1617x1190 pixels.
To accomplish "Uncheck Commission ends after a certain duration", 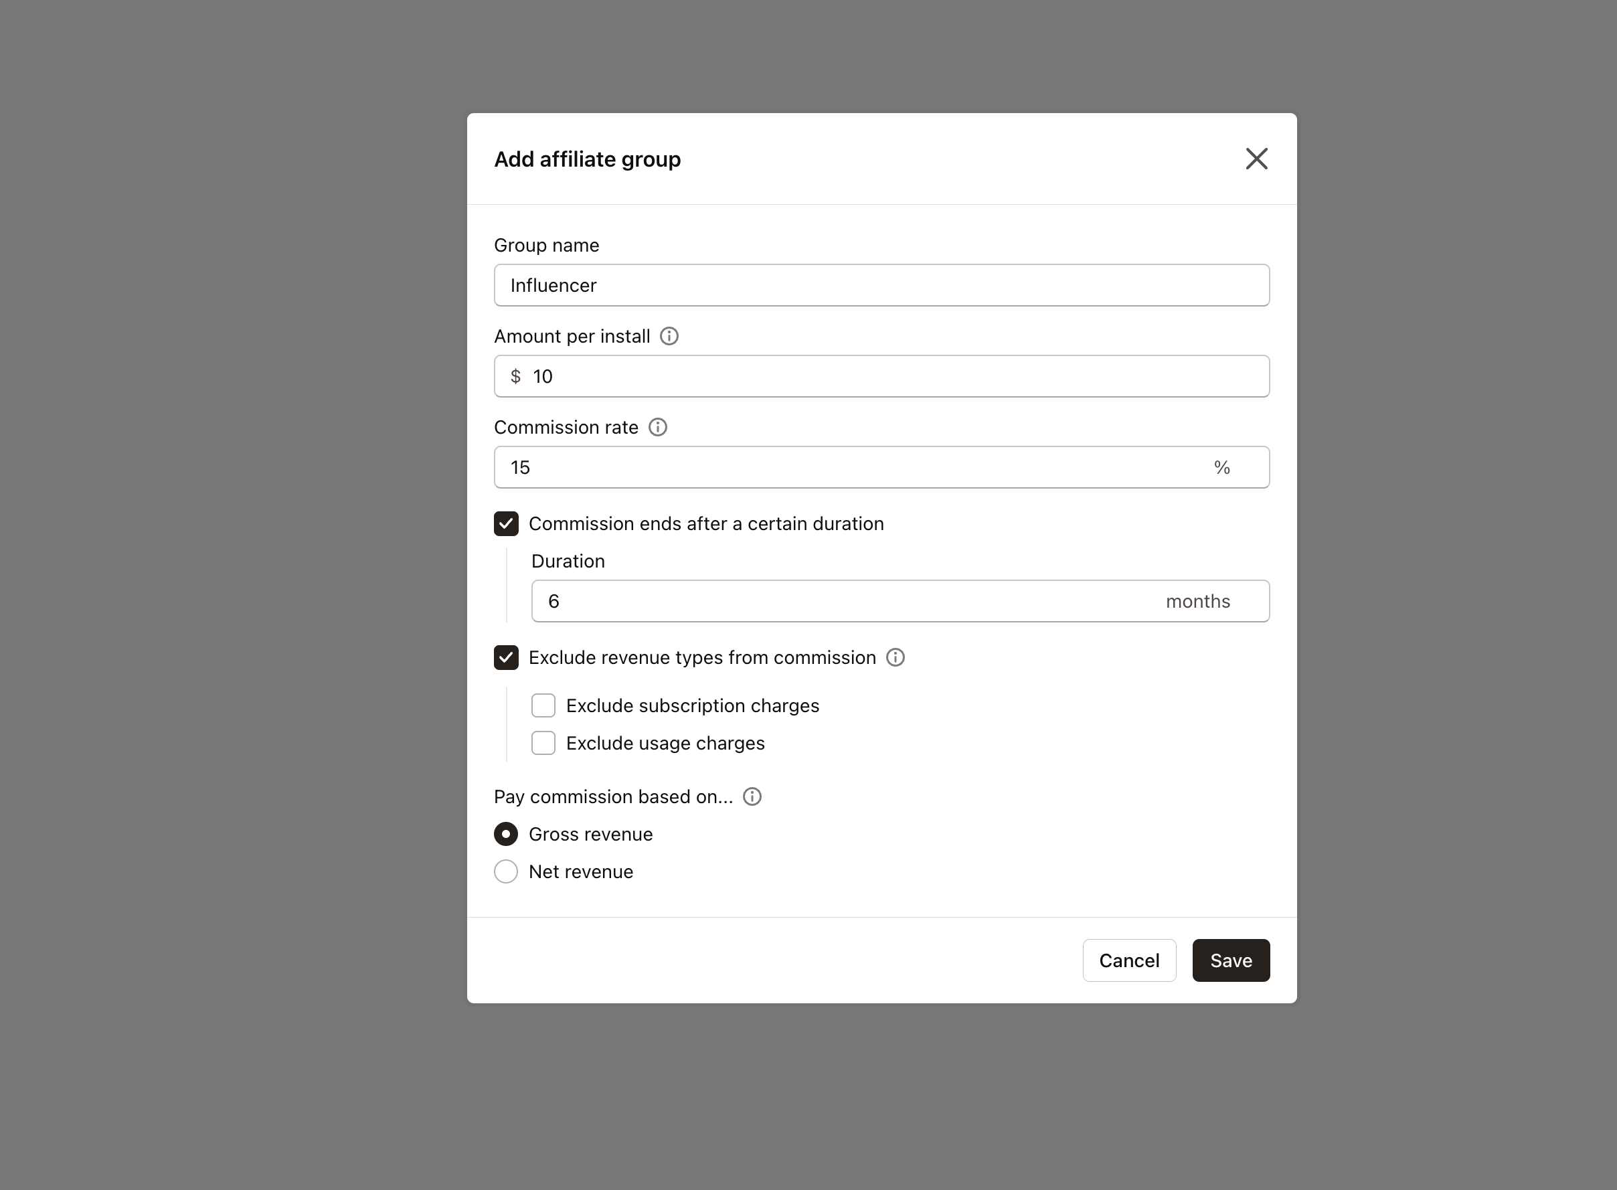I will pyautogui.click(x=507, y=523).
